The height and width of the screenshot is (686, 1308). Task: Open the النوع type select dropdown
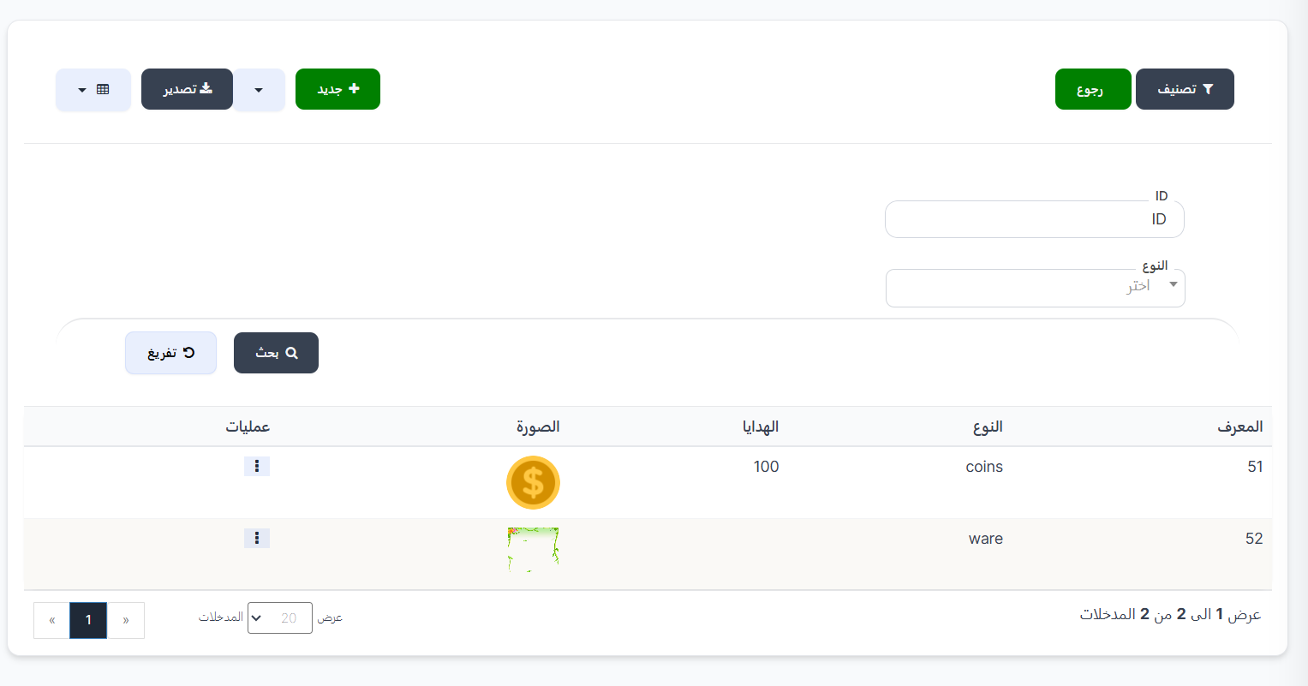[1035, 288]
